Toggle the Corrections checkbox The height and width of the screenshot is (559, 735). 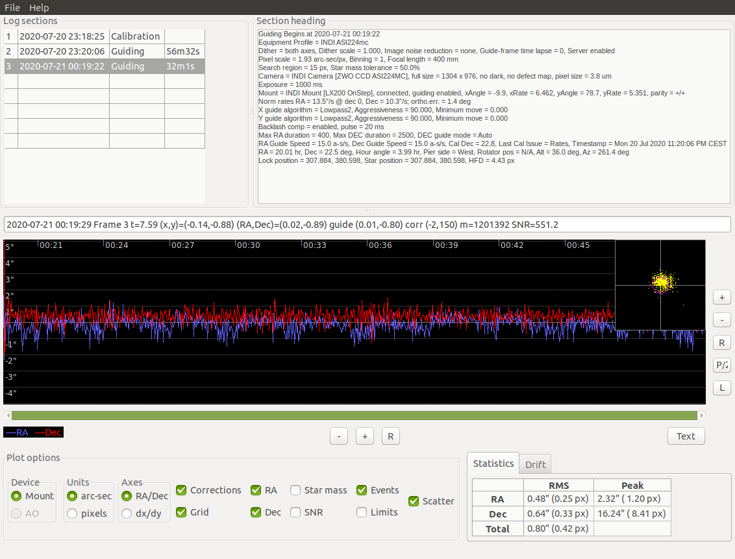[x=181, y=490]
